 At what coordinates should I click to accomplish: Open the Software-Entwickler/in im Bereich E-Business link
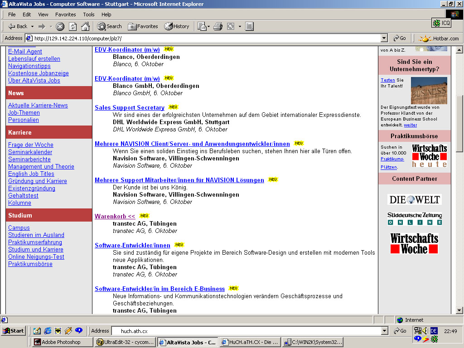pyautogui.click(x=160, y=289)
